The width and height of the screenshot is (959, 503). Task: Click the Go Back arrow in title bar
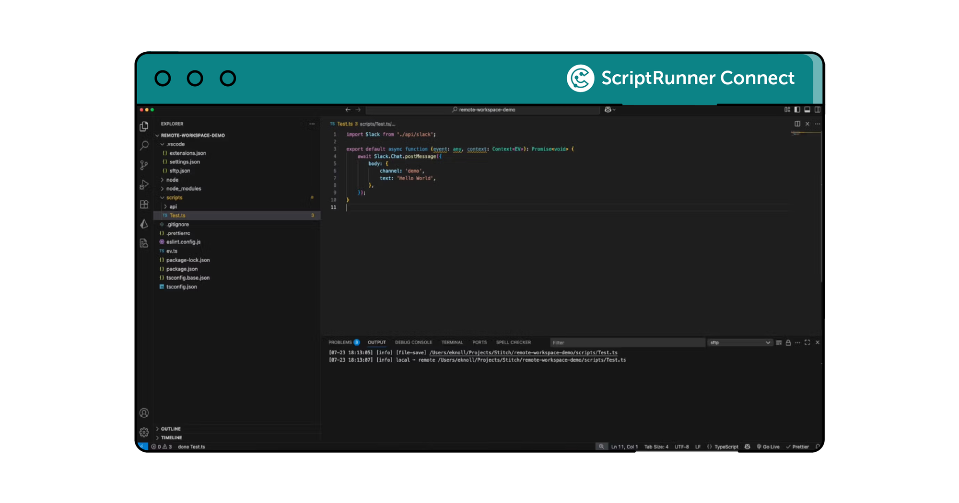click(x=348, y=110)
